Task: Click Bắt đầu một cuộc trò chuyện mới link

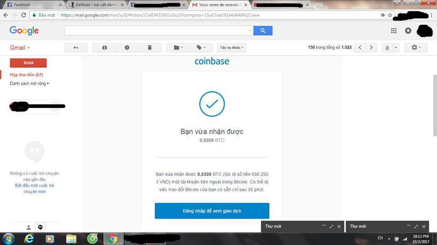Action: (35, 189)
